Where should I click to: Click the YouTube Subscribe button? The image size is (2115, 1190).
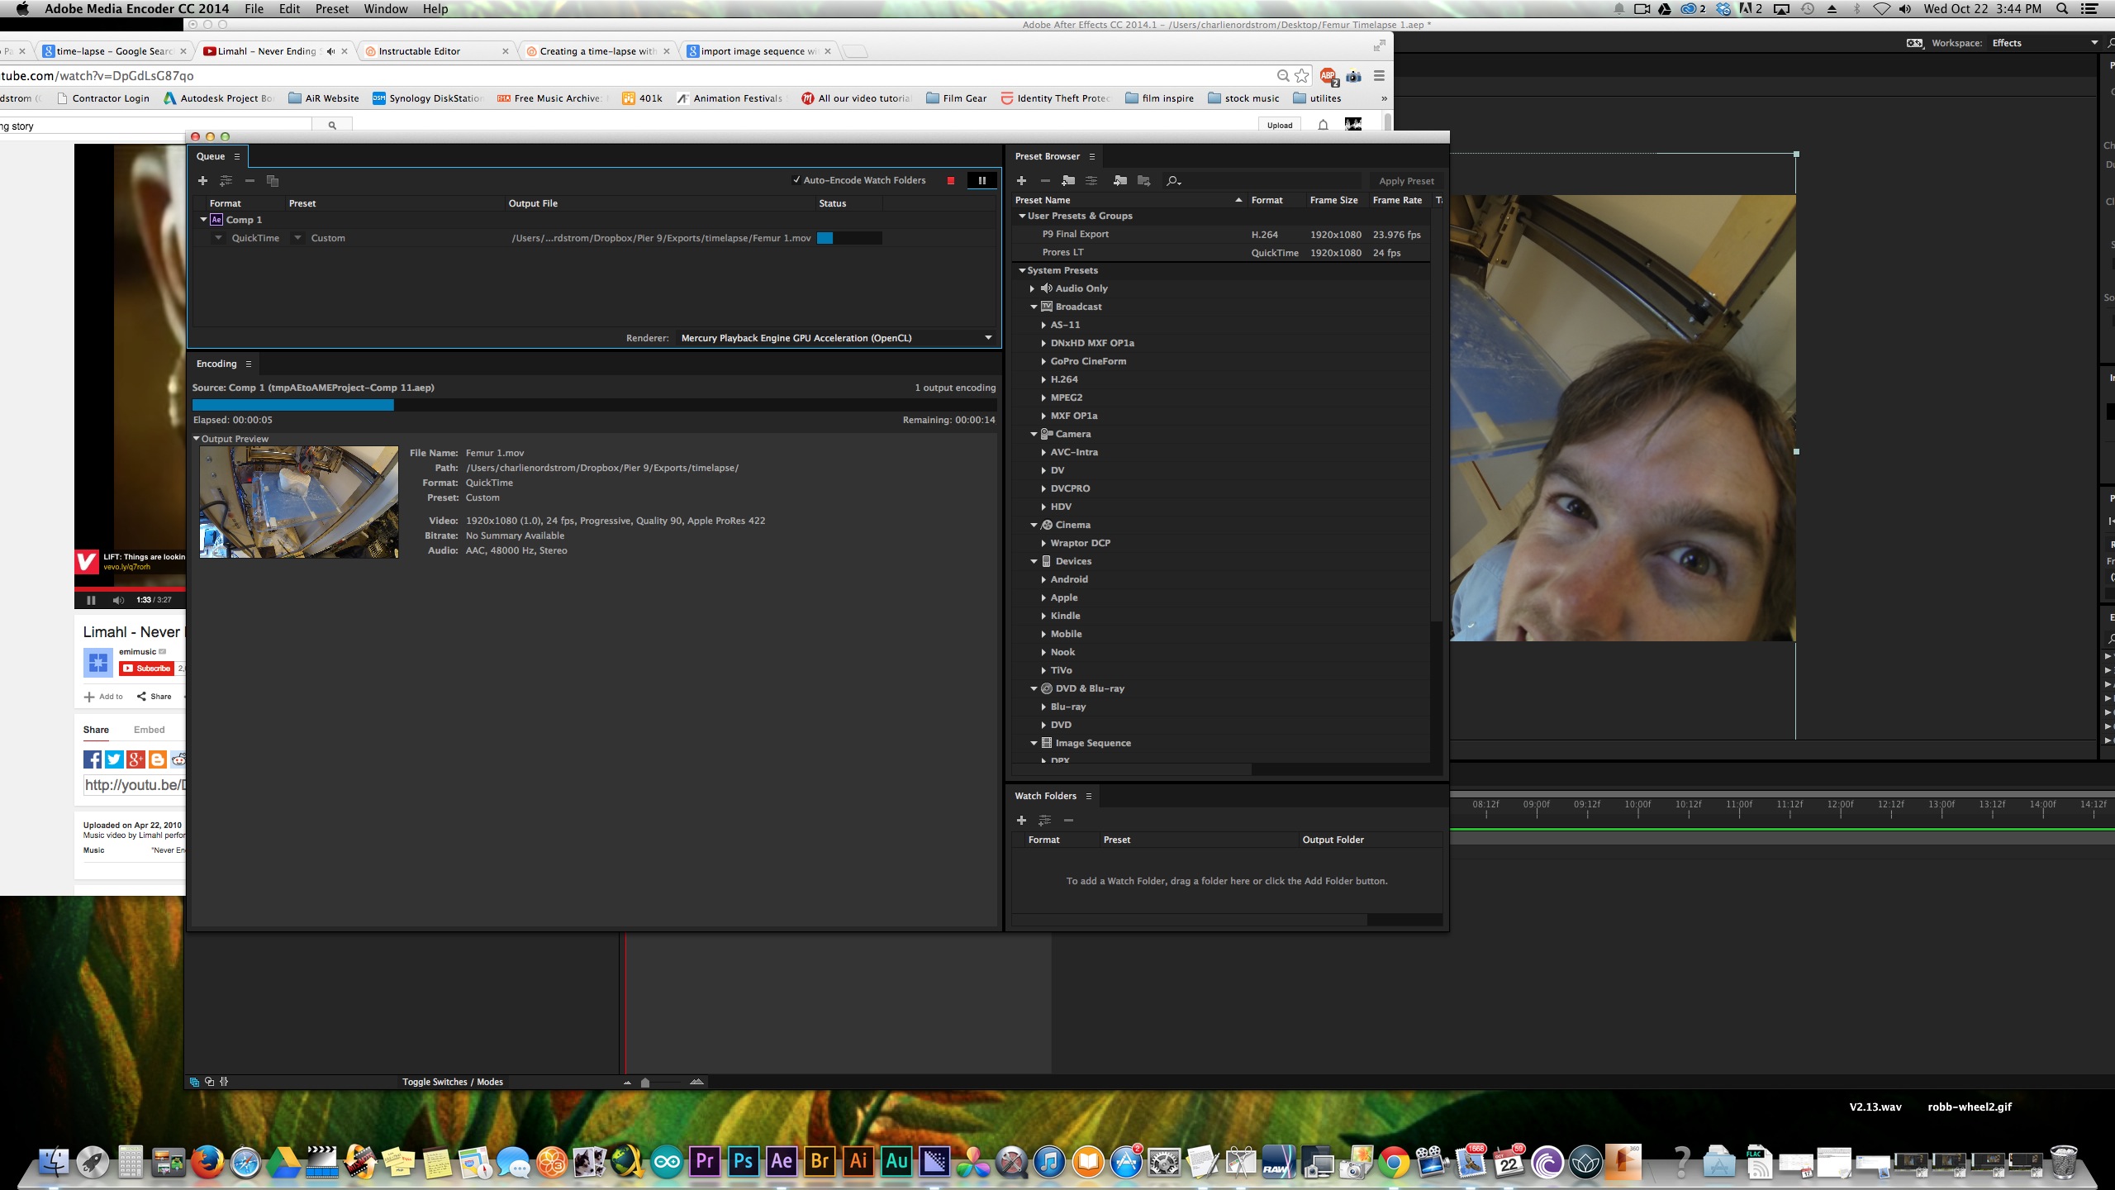point(146,669)
